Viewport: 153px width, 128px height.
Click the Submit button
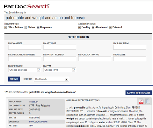14,79
